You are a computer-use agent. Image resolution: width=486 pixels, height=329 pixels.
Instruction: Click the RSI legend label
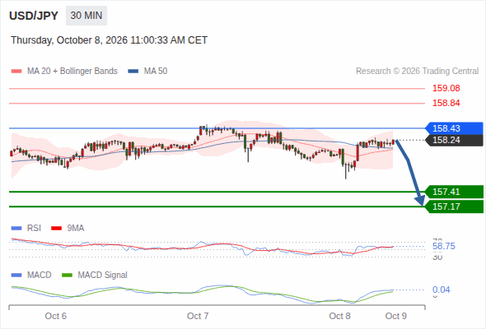pos(34,229)
